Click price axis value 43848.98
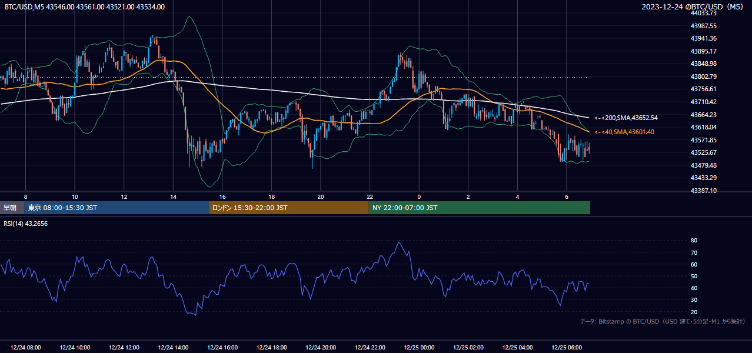 point(703,64)
